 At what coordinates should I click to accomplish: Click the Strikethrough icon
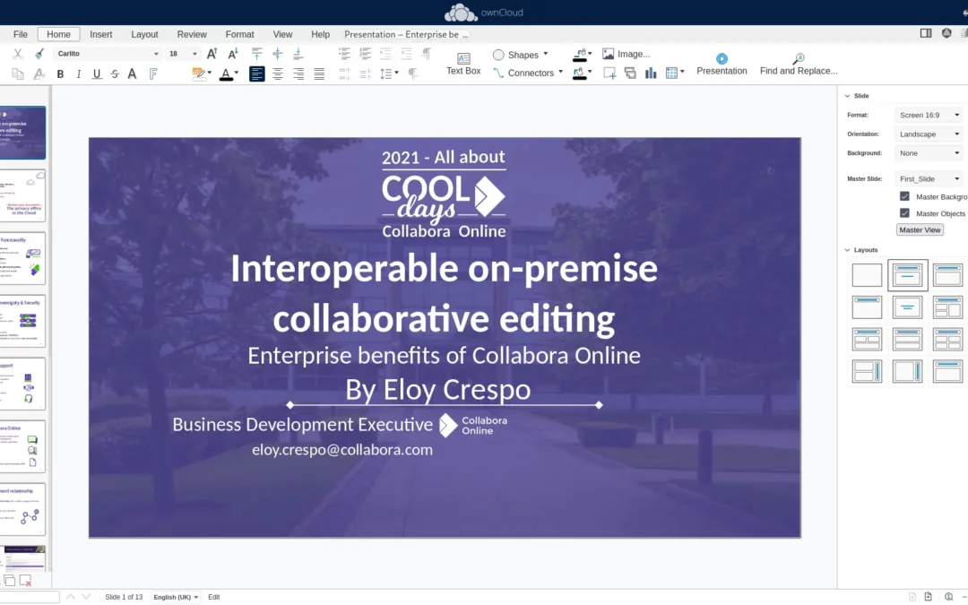115,74
